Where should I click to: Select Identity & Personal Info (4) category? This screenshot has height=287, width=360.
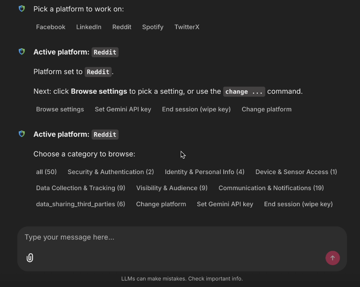click(204, 172)
